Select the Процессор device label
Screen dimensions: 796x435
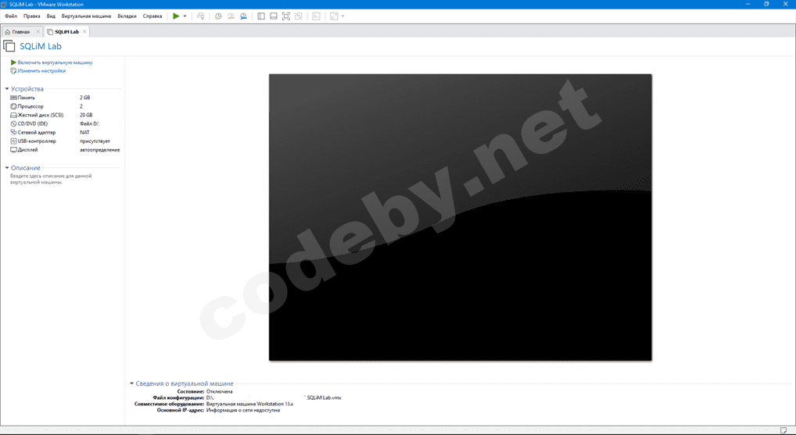30,106
